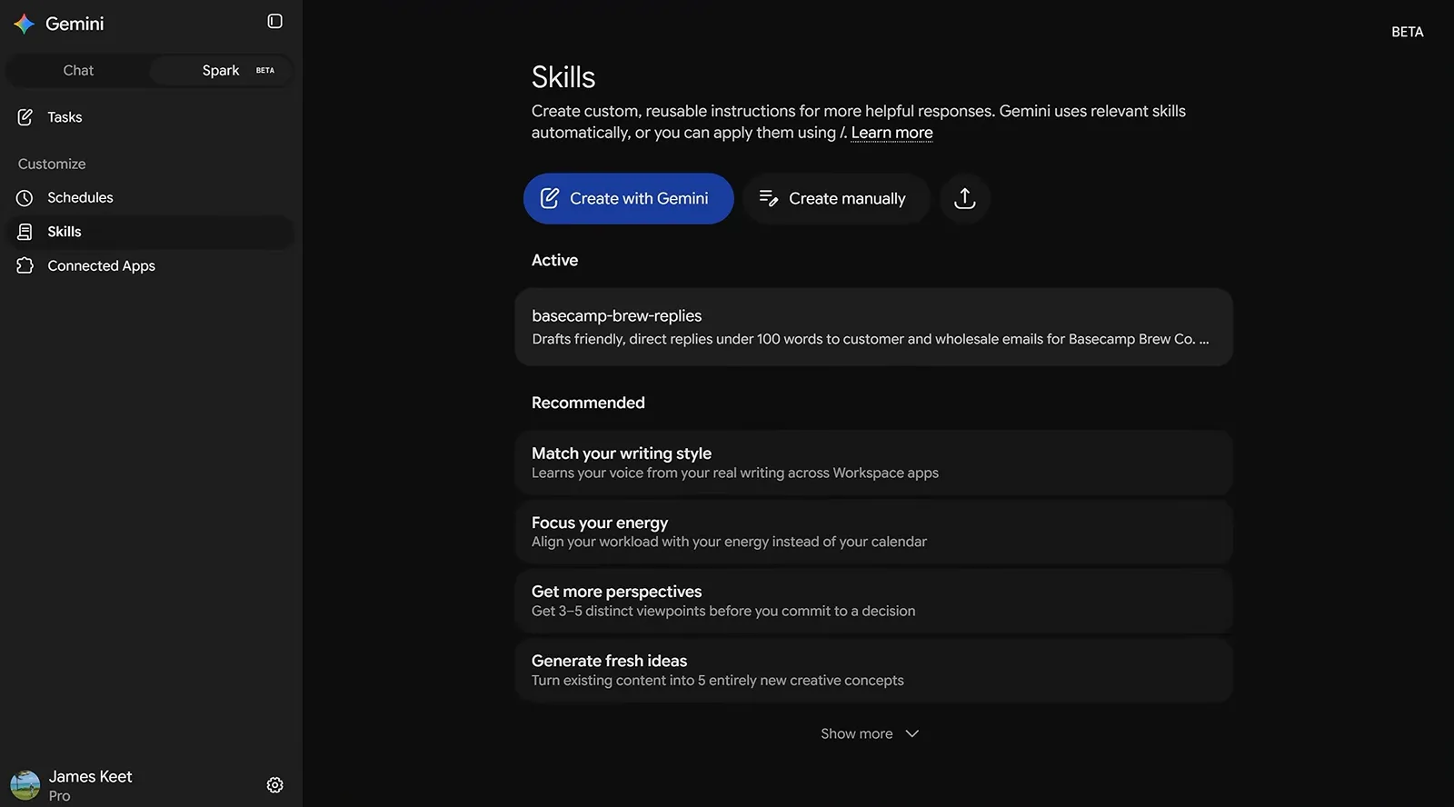Open Tasks in the sidebar

pos(149,117)
